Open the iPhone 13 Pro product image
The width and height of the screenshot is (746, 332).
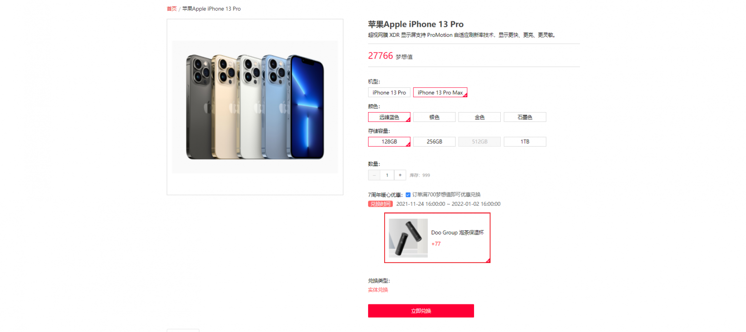tap(255, 107)
